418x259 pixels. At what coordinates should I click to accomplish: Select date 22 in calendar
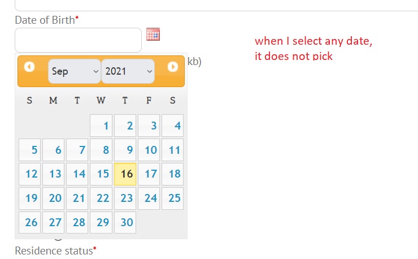coord(101,198)
